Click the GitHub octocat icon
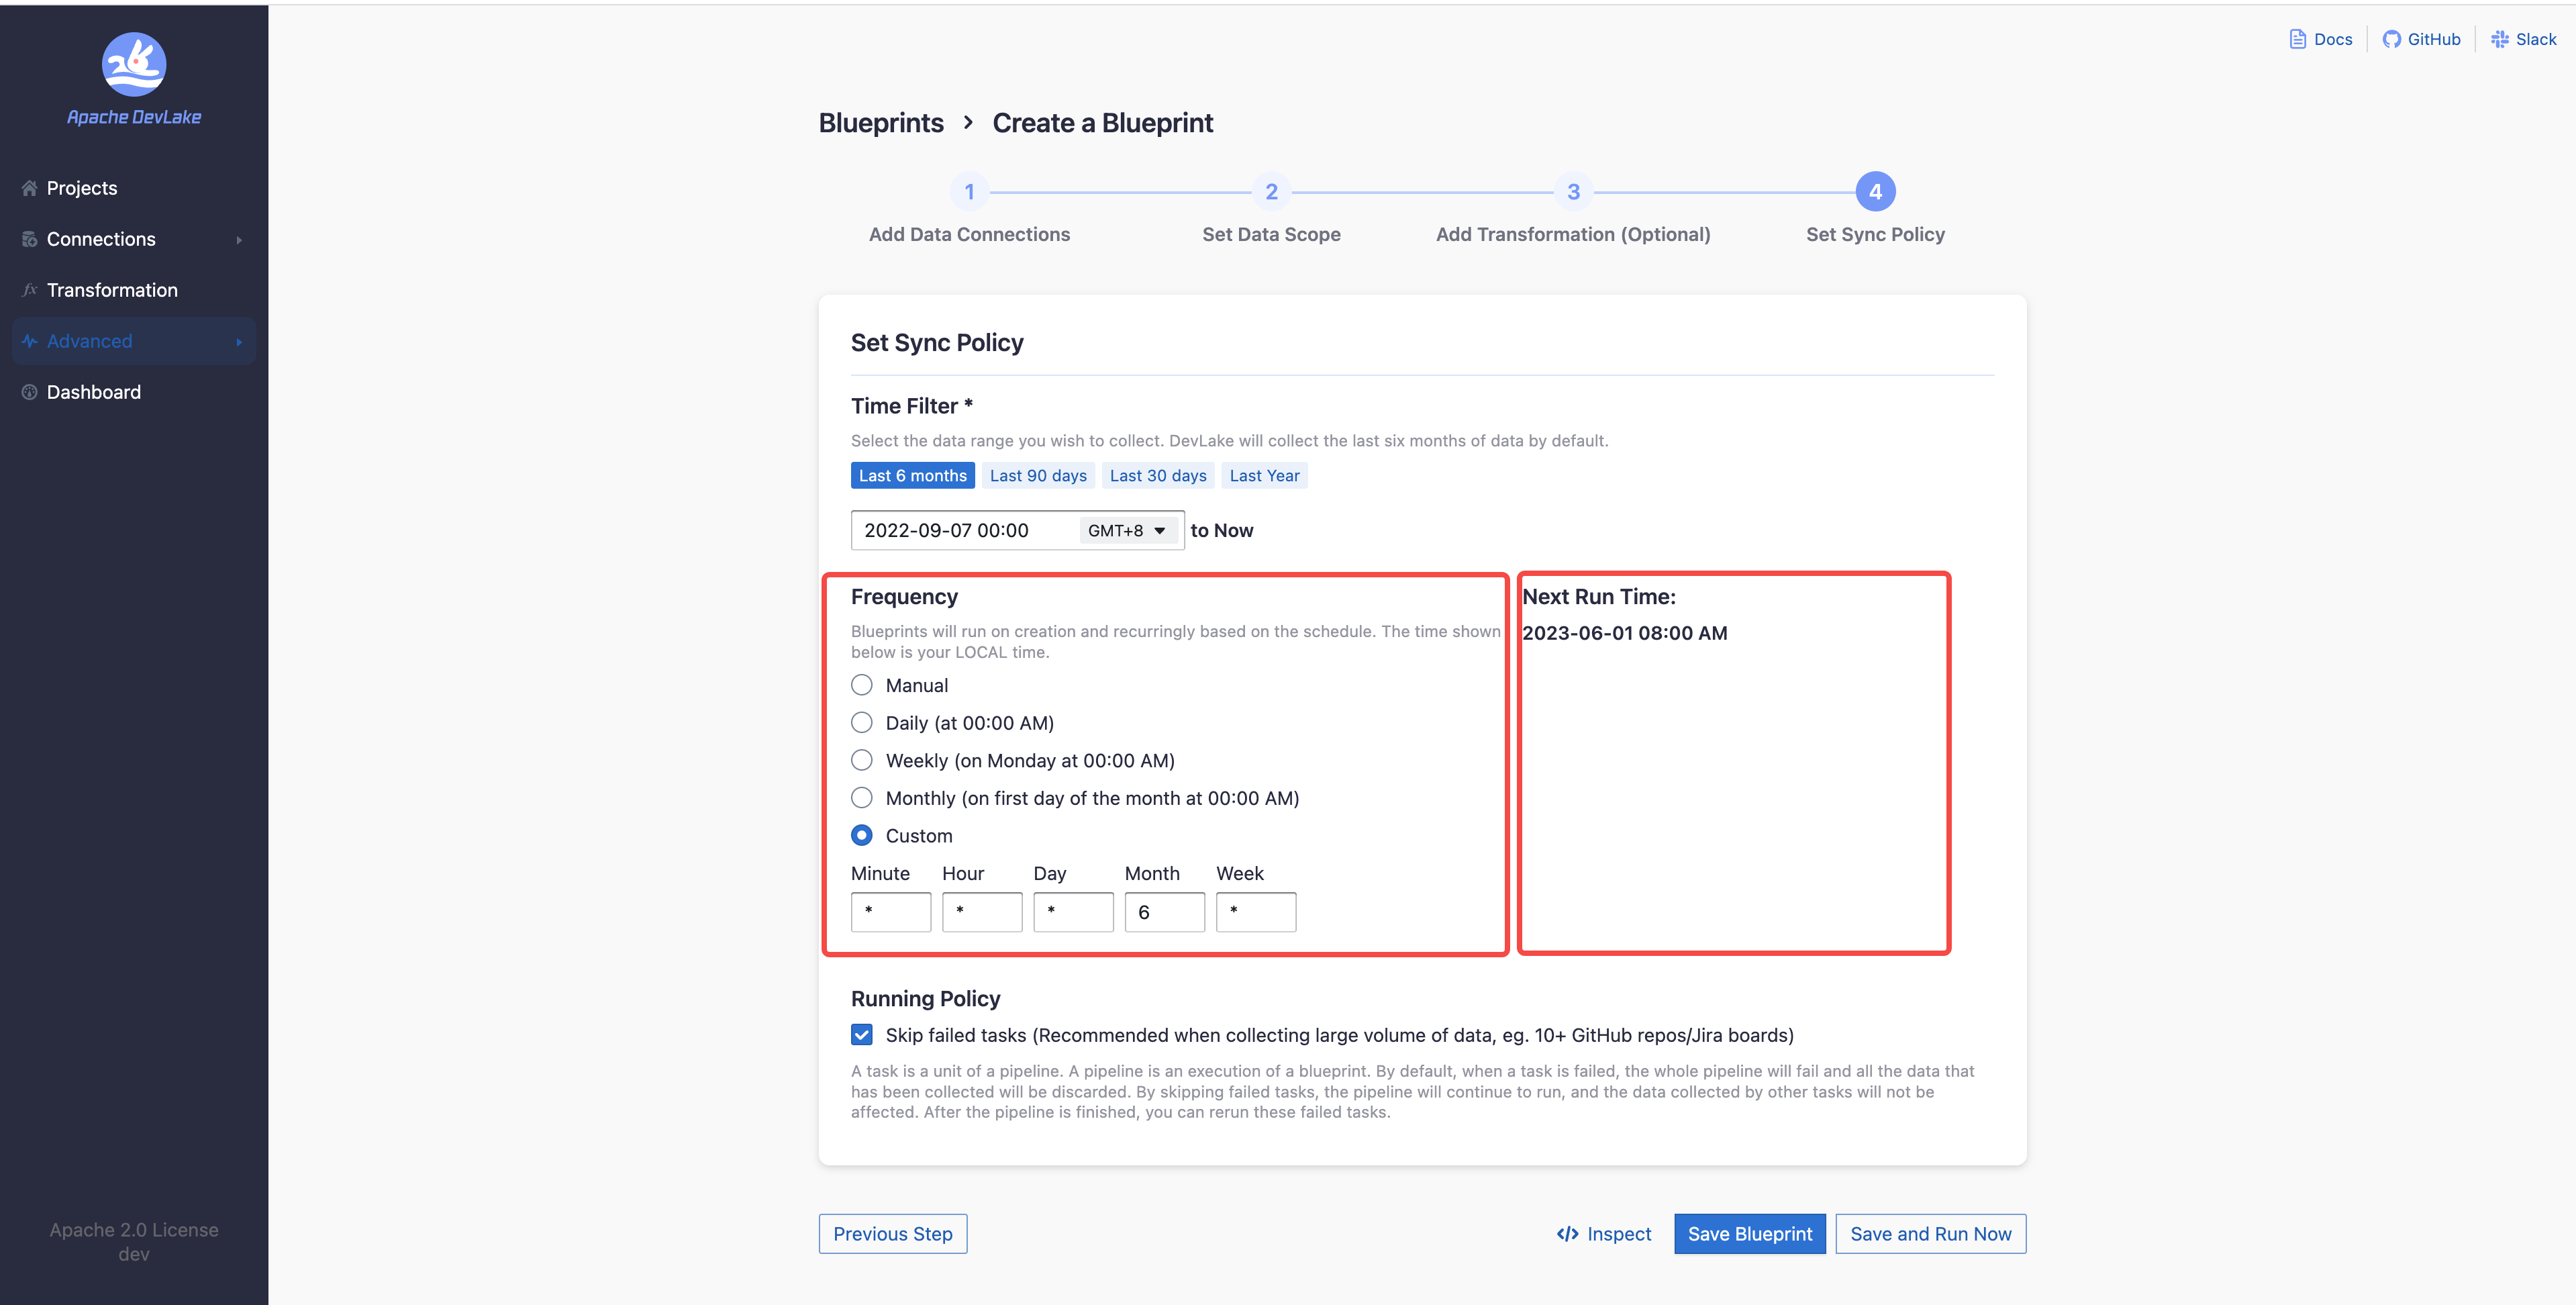The image size is (2576, 1305). click(x=2391, y=39)
